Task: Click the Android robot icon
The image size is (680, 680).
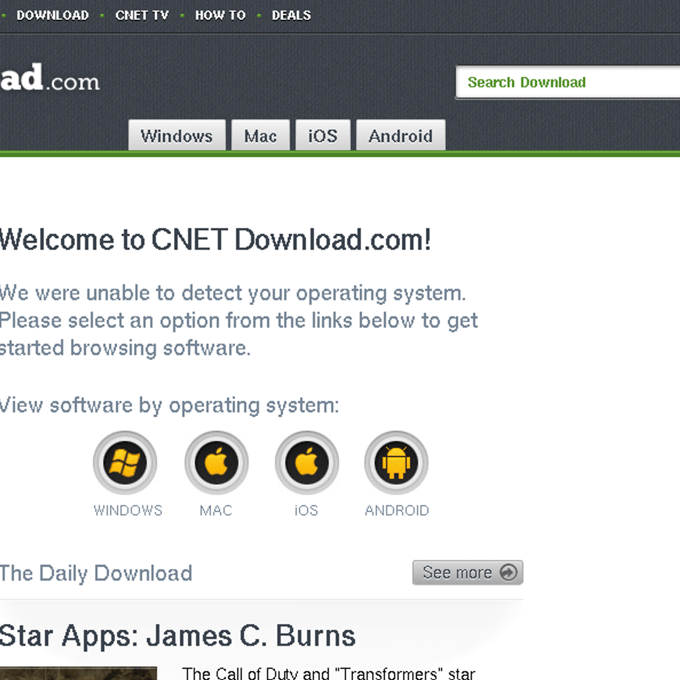Action: pos(396,462)
